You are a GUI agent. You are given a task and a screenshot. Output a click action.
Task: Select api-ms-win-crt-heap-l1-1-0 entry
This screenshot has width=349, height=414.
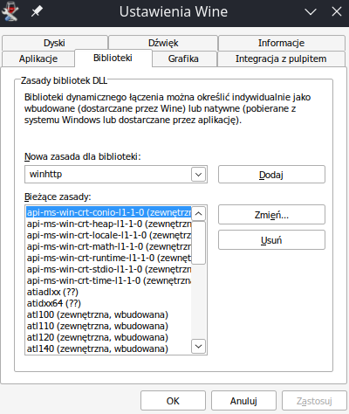[x=109, y=224]
